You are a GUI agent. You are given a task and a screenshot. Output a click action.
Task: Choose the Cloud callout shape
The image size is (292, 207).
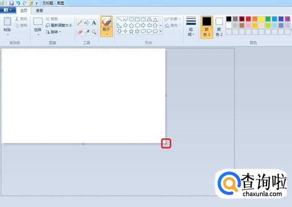pos(155,31)
